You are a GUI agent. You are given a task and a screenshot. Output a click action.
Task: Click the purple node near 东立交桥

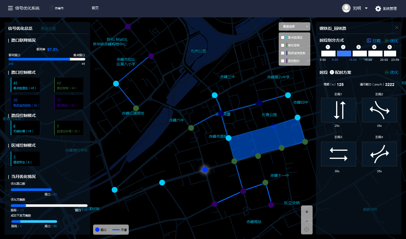pyautogui.click(x=271, y=205)
